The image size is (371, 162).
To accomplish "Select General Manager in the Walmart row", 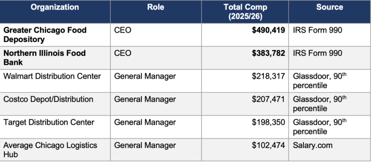I will (145, 76).
